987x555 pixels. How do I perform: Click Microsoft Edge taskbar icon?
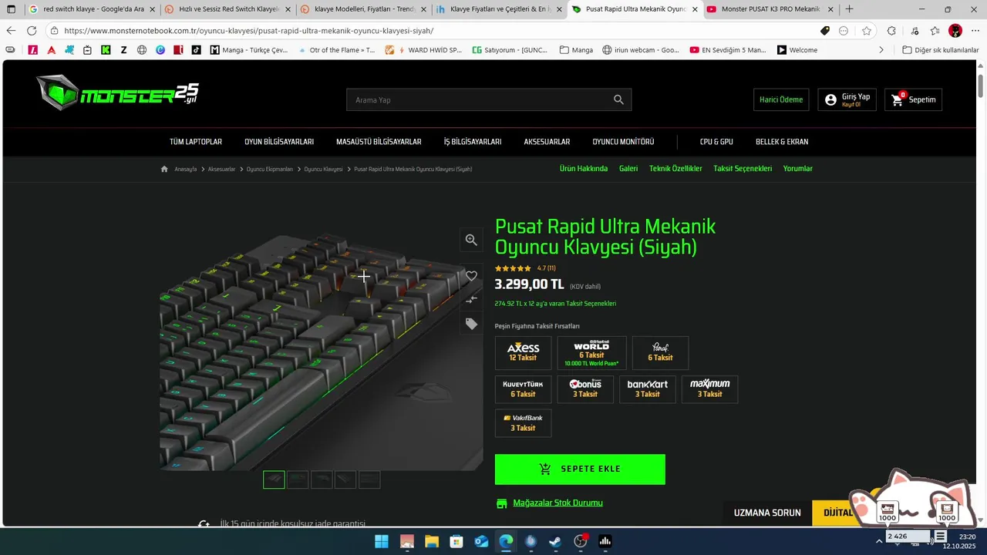[x=506, y=541]
